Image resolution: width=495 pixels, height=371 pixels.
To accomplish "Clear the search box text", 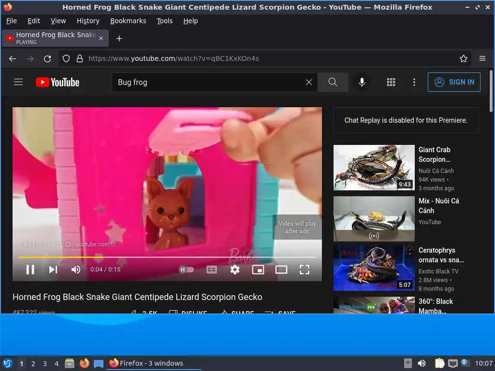I will pyautogui.click(x=309, y=82).
